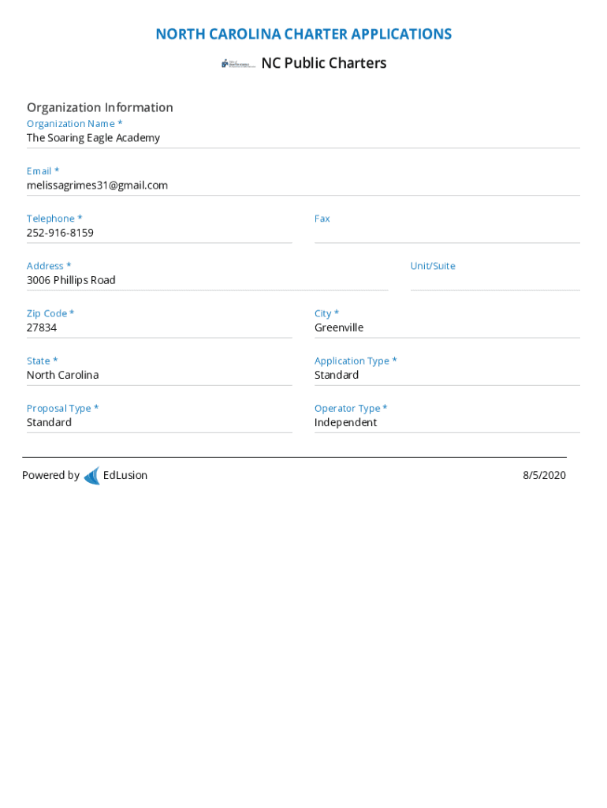
Task: Click the North Carolina Charter Applications heading
Action: click(303, 34)
